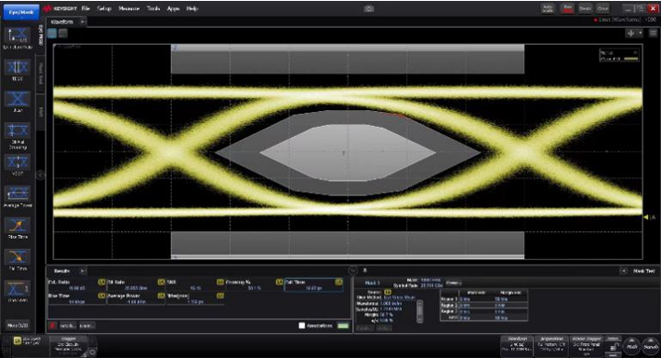Open the Apps menu
The height and width of the screenshot is (358, 661).
click(x=173, y=8)
